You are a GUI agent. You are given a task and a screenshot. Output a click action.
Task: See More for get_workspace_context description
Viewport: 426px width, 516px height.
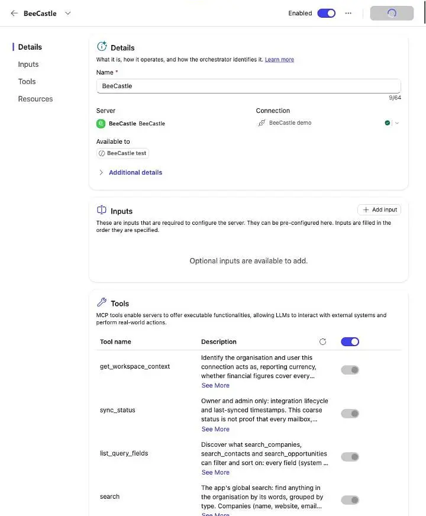click(215, 385)
